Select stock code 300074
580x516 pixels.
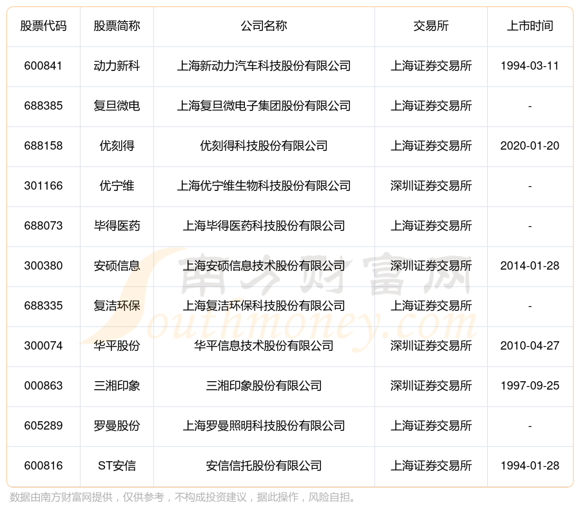tap(43, 346)
